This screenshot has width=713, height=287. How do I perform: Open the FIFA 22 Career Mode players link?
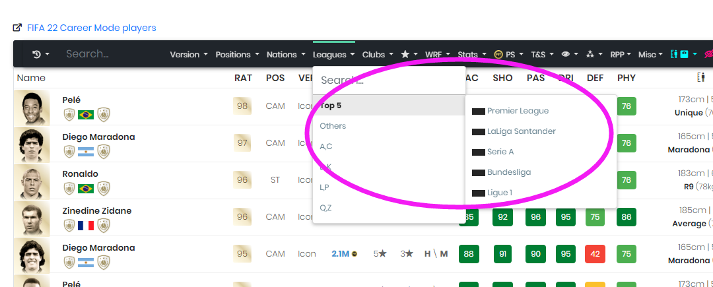(91, 28)
